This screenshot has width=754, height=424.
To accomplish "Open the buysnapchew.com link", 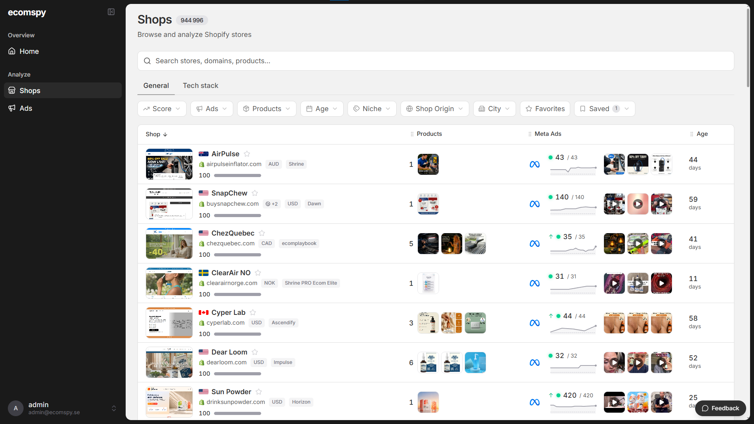I will 232,204.
